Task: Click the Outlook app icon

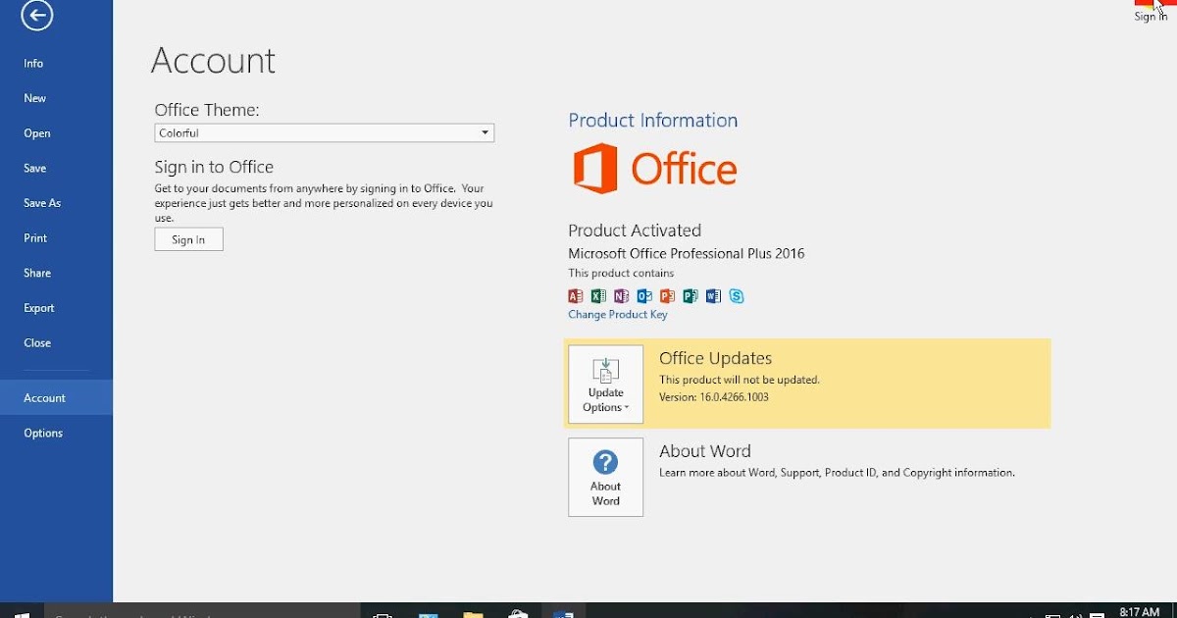Action: pos(644,296)
